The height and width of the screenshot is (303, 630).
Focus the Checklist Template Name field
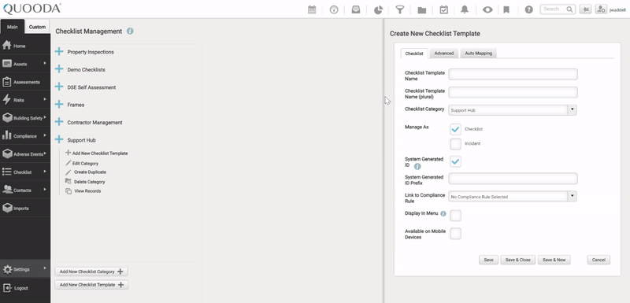point(513,74)
